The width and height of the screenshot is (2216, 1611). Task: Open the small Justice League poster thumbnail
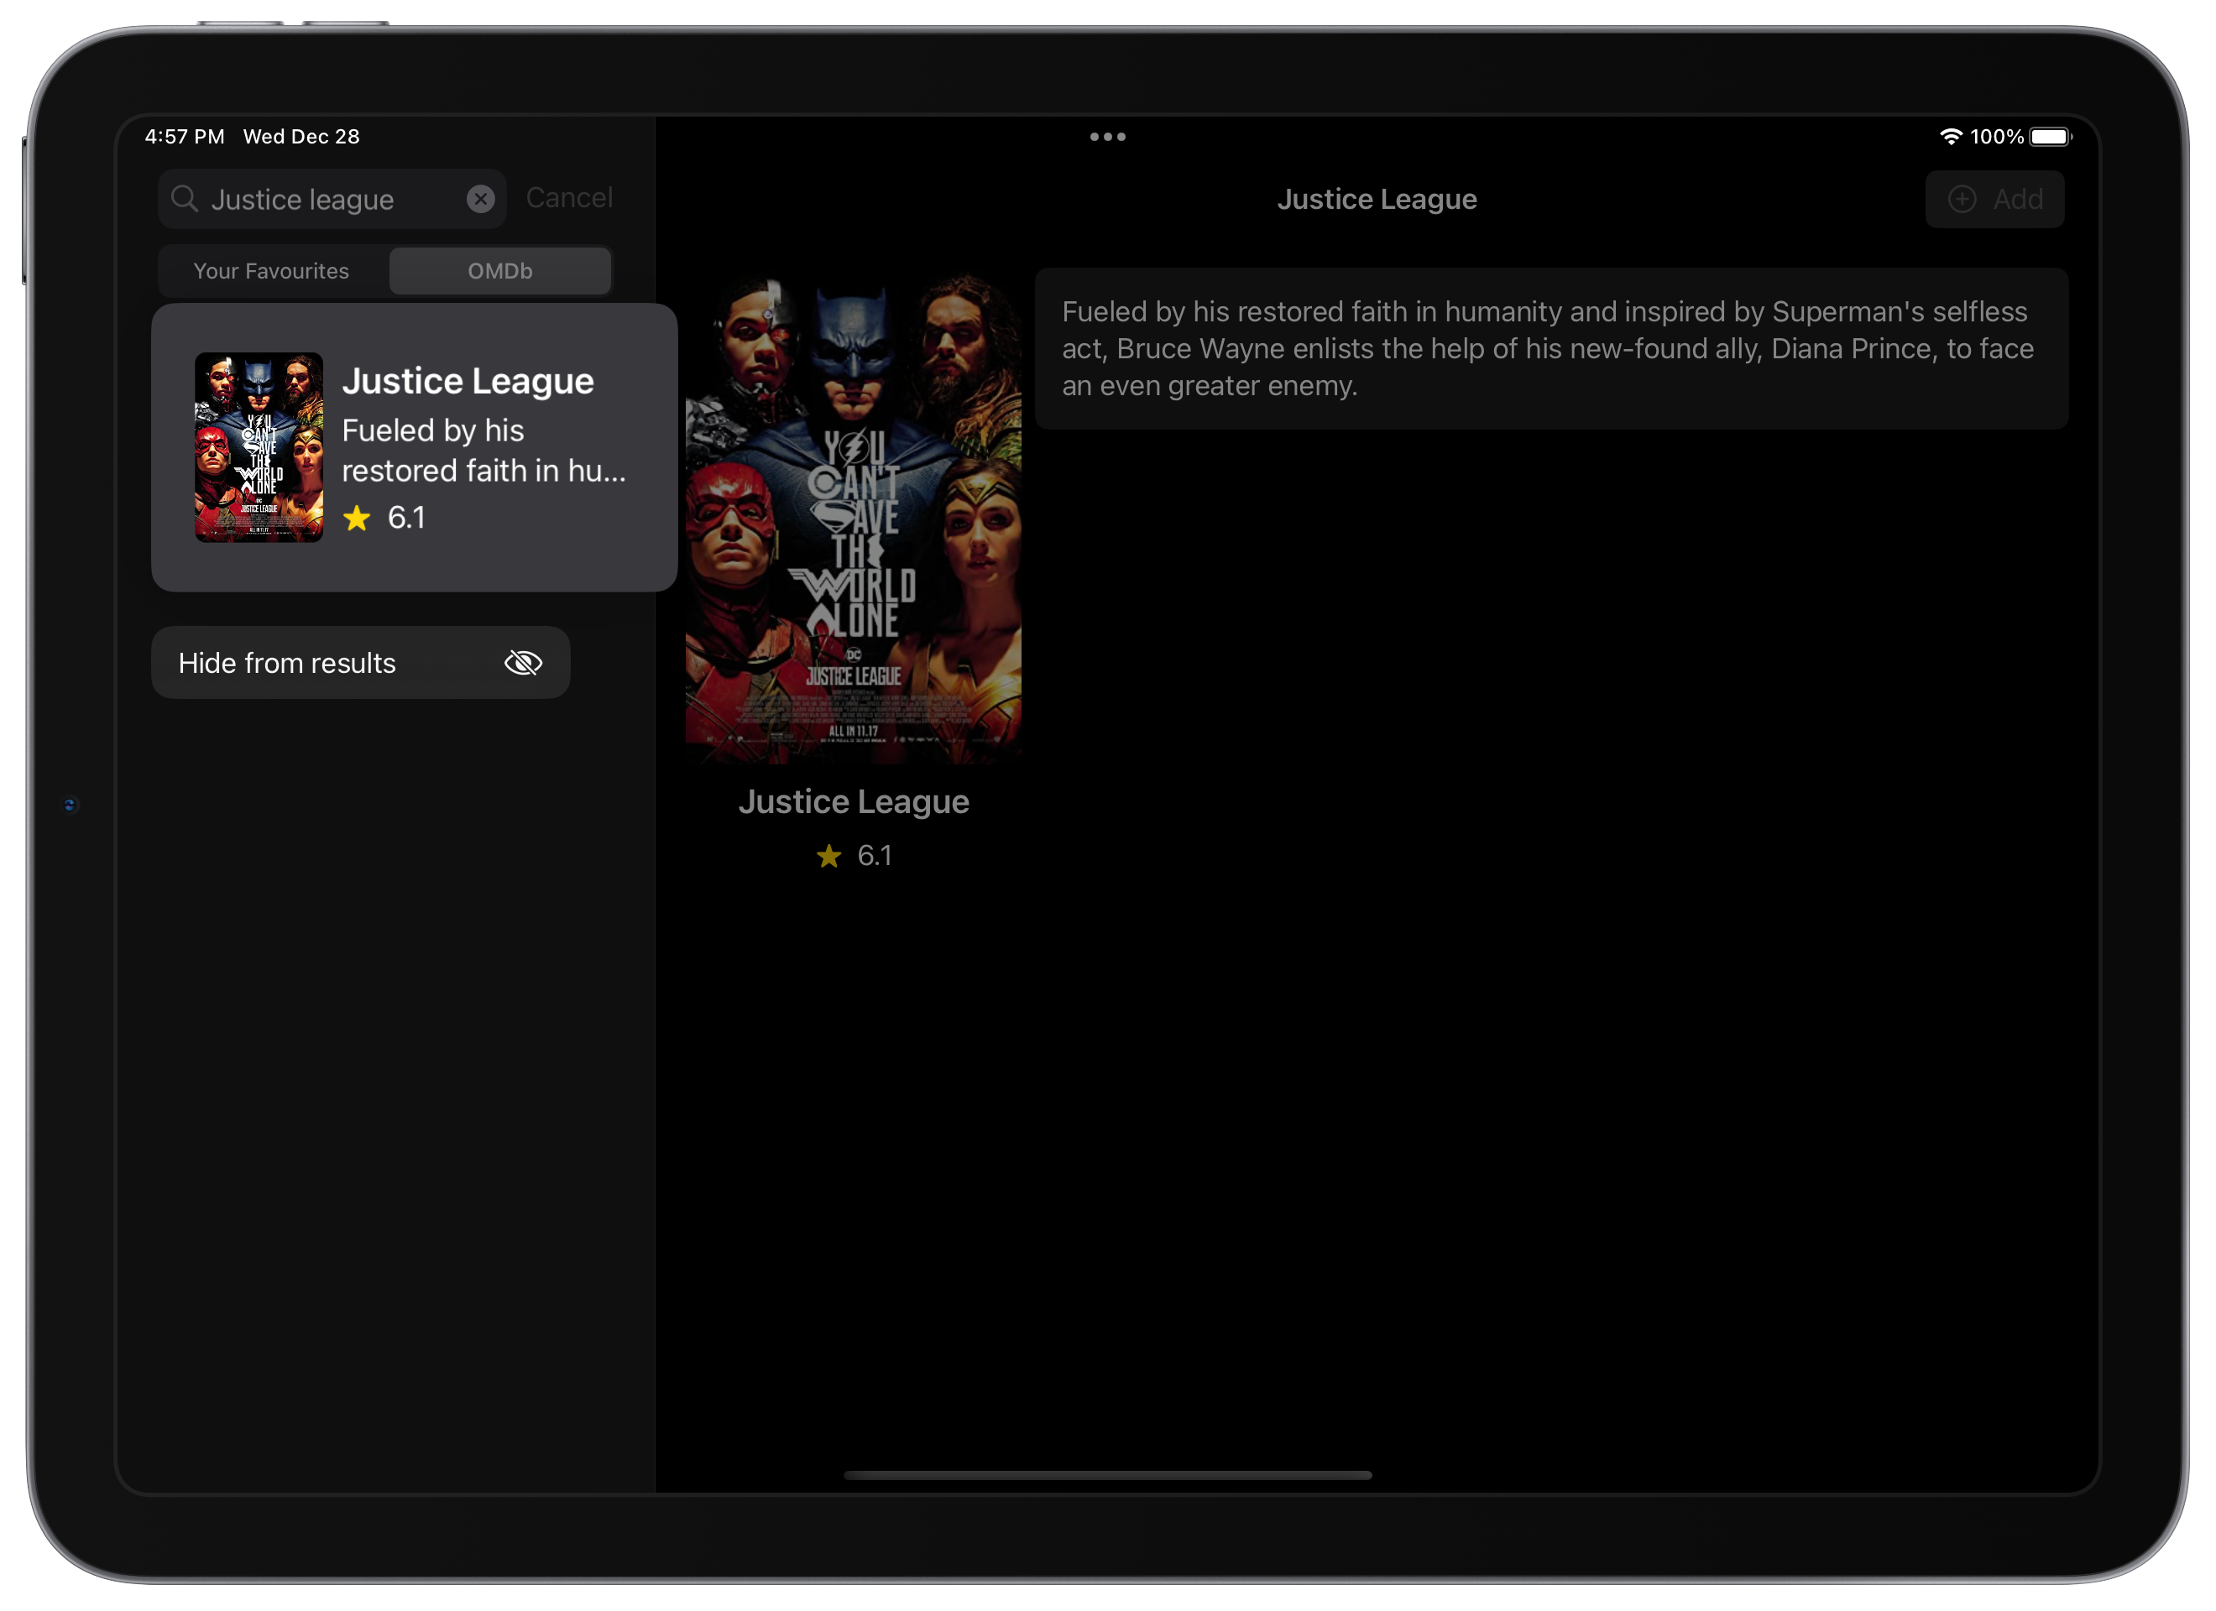coord(259,447)
